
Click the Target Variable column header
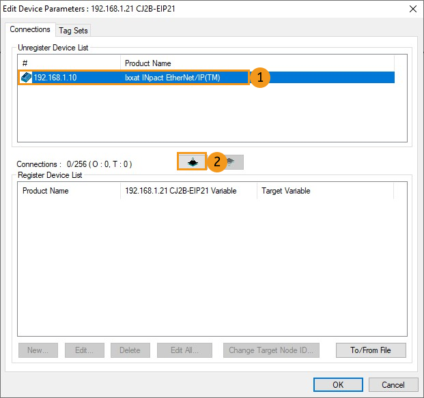(325, 191)
